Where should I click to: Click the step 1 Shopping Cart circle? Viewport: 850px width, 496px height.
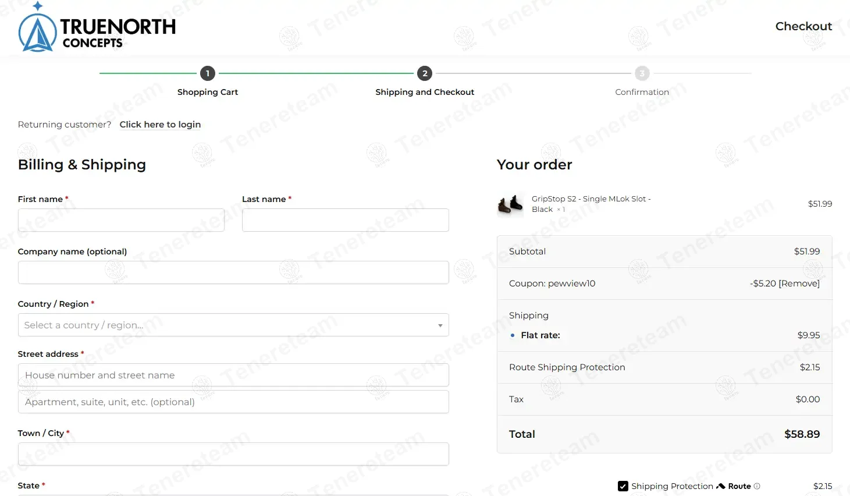[x=208, y=73]
